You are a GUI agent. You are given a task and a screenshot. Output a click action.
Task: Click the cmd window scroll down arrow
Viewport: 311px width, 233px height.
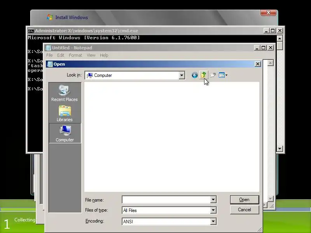point(280,149)
